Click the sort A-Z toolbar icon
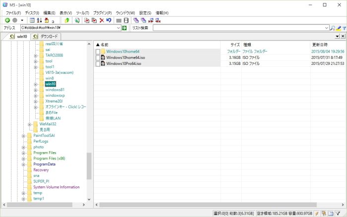Screen dimensions: 347x217 click(x=40, y=20)
